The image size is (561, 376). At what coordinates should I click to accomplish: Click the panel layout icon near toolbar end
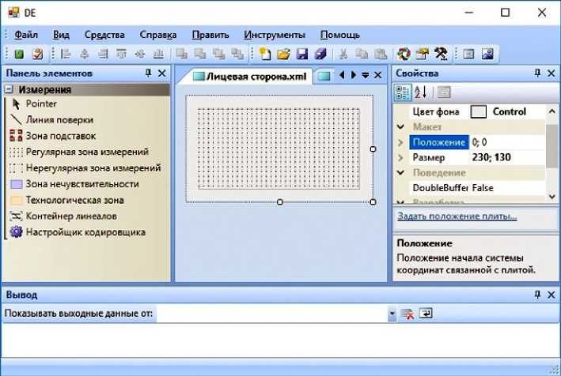[468, 54]
